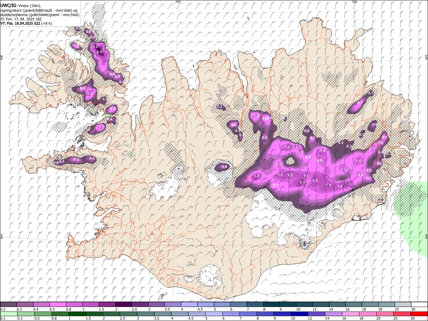
Task: Click the '0.2' label on the snow scale
Action: click(3, 309)
